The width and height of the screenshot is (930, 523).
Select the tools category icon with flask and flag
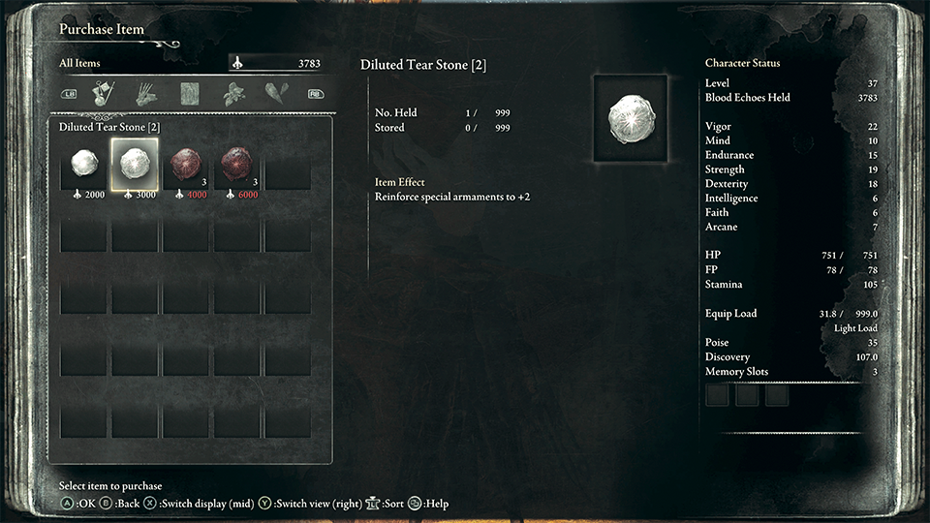pos(104,94)
